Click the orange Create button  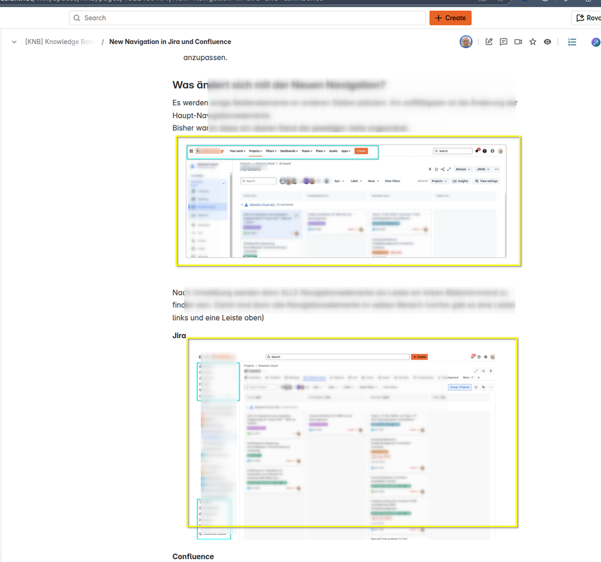point(451,18)
